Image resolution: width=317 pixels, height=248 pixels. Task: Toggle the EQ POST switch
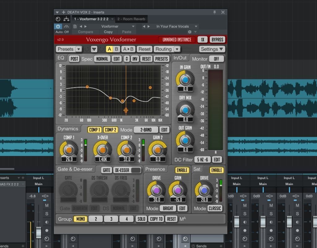[74, 59]
